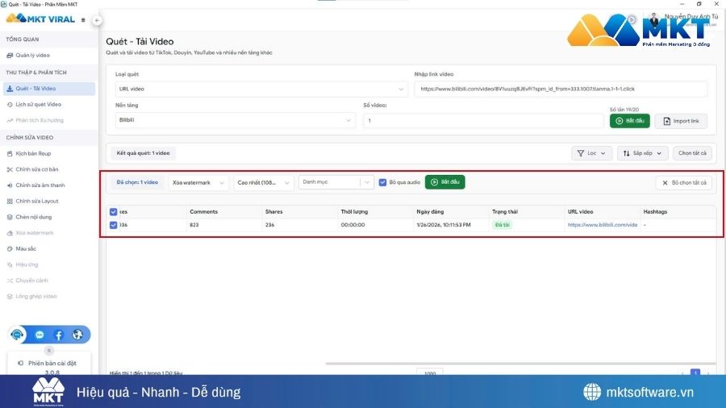Open the bilibili URL video link
This screenshot has height=408, width=726.
click(x=603, y=225)
